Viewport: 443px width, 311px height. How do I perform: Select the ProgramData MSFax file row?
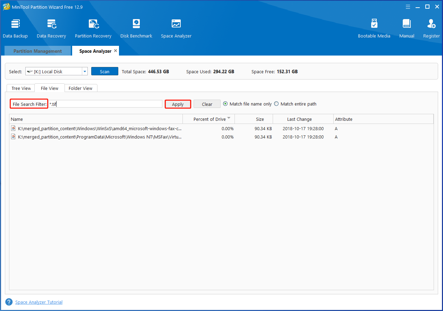221,137
